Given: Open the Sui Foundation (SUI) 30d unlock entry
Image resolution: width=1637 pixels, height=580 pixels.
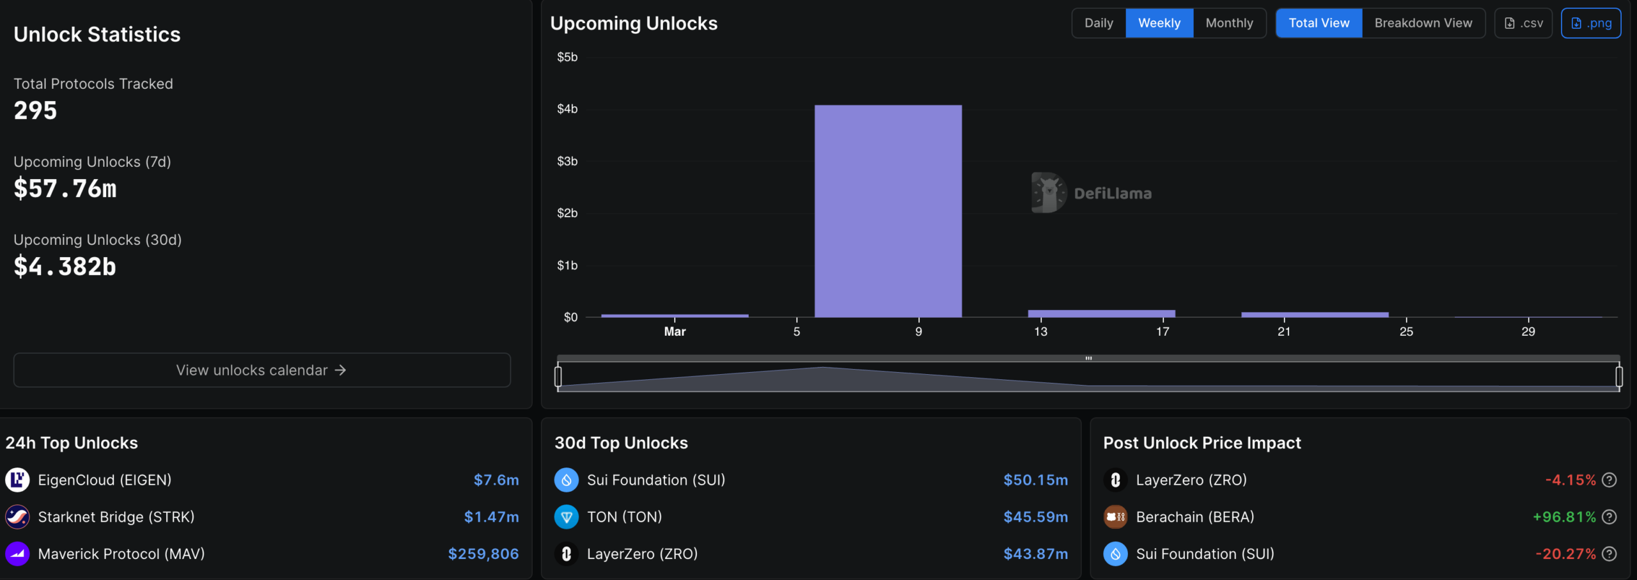Looking at the screenshot, I should (811, 480).
